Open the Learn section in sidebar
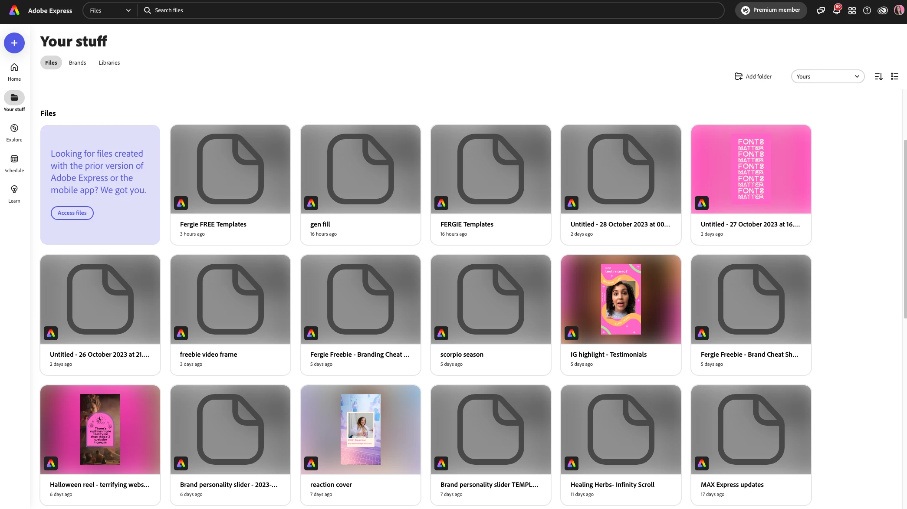Viewport: 907px width, 509px height. coord(14,194)
